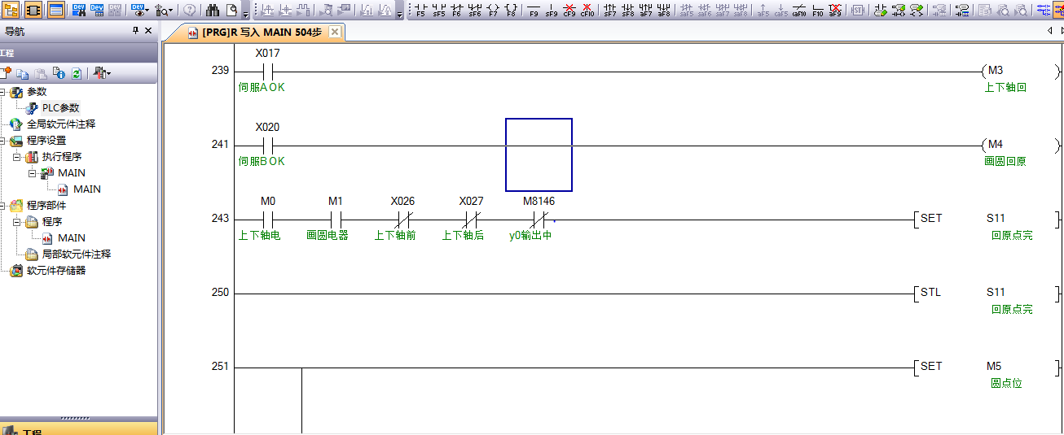Click the F7 coil insert icon
1064x435 pixels.
[492, 10]
